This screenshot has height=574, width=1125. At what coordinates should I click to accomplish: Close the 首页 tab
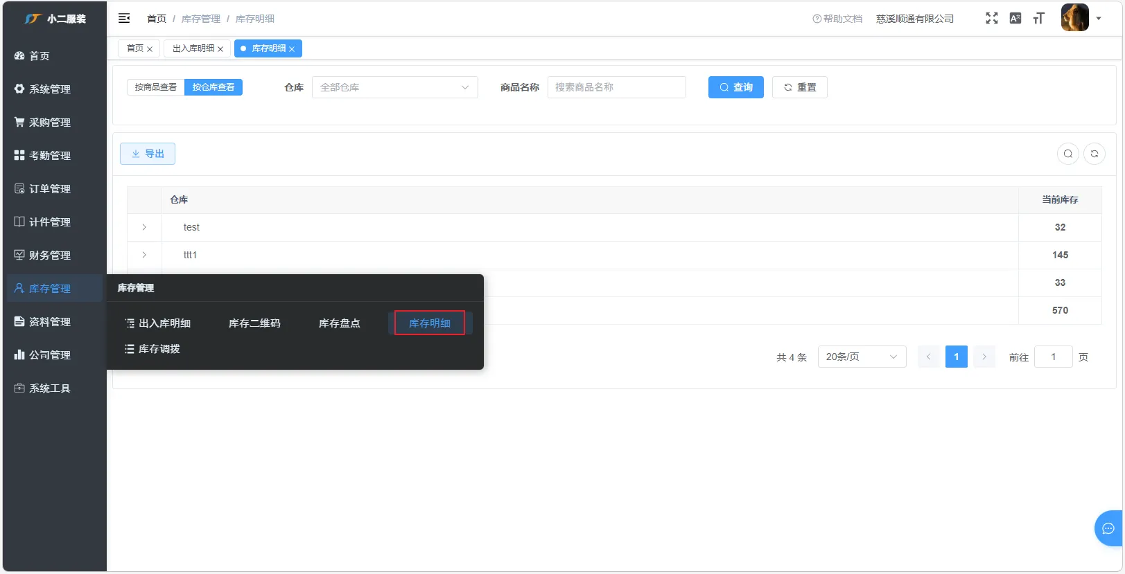click(x=150, y=49)
